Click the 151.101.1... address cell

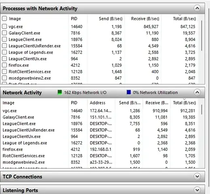(101, 117)
